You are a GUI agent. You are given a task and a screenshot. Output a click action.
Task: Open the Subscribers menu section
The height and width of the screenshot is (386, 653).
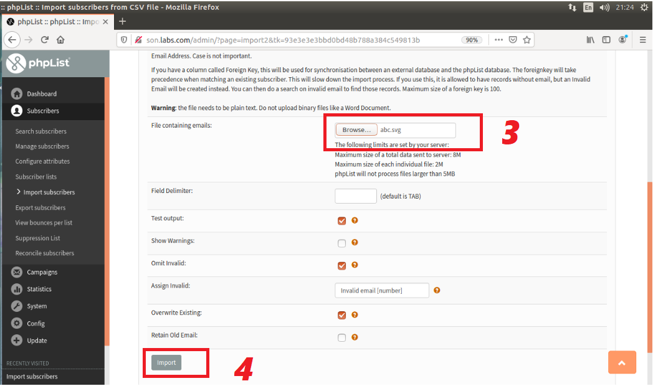coord(53,111)
